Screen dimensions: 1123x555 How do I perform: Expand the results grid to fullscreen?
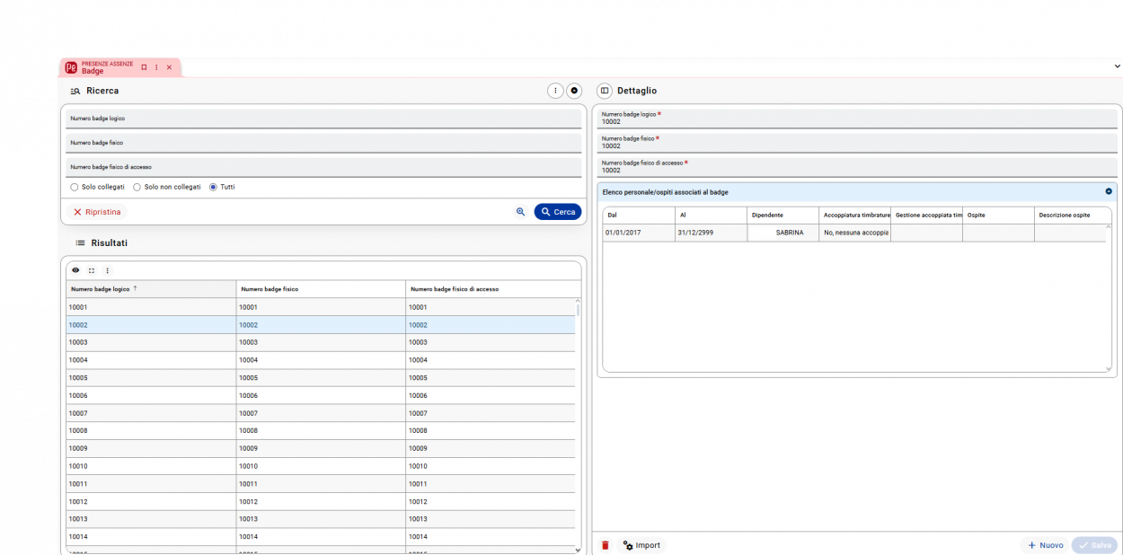point(92,270)
